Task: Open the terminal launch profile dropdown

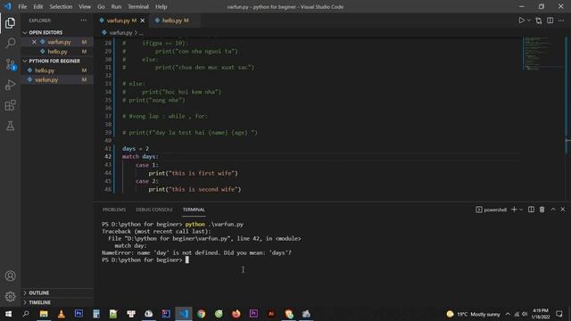Action: coord(521,210)
